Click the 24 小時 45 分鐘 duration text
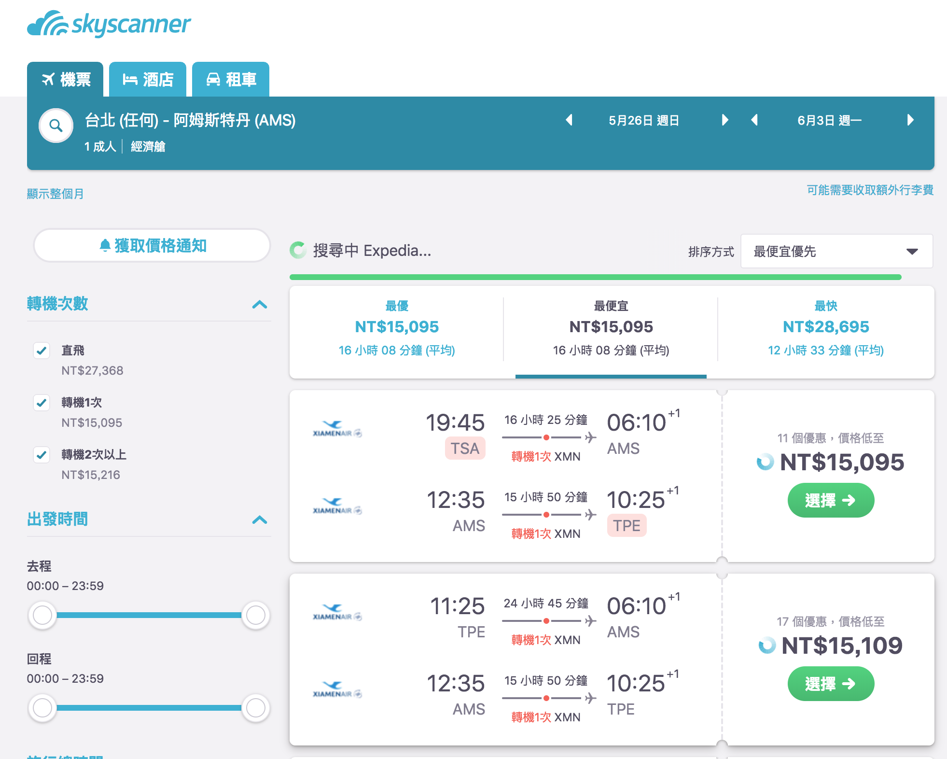Screen dimensions: 947x759 coord(546,603)
